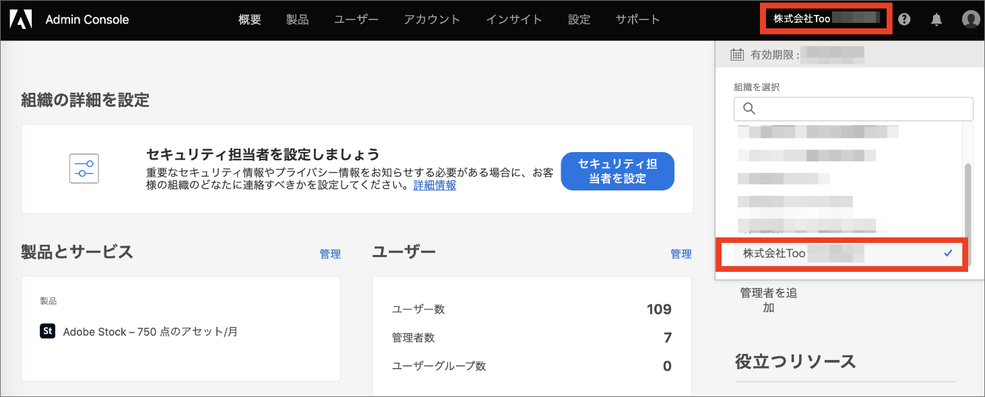The height and width of the screenshot is (397, 985).
Task: Open the notifications bell icon
Action: coord(936,20)
